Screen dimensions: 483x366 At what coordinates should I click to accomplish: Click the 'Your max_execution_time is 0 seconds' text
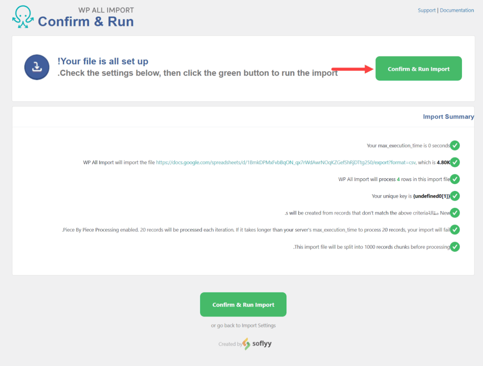408,145
